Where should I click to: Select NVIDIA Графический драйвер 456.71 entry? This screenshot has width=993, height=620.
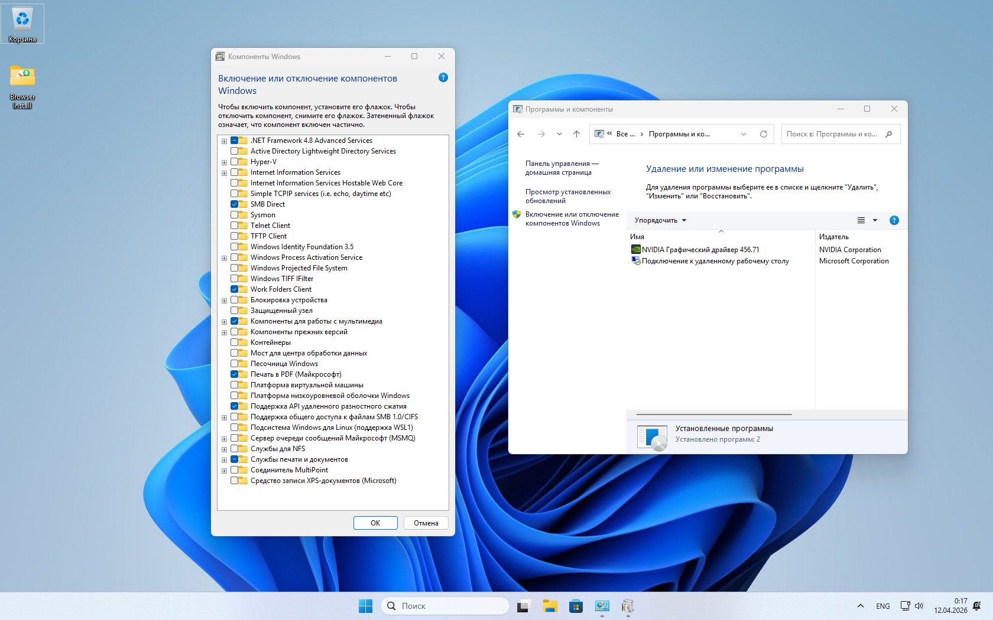click(x=700, y=250)
